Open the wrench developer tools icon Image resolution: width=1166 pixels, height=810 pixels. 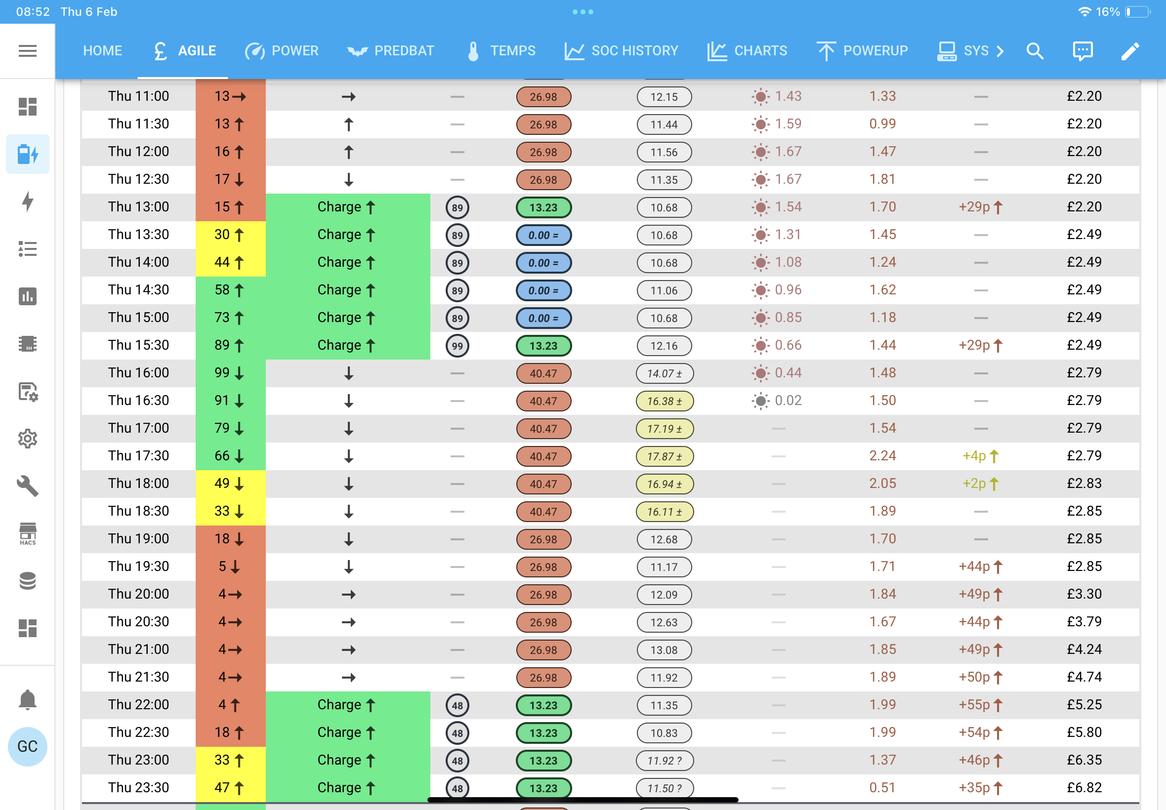tap(27, 486)
